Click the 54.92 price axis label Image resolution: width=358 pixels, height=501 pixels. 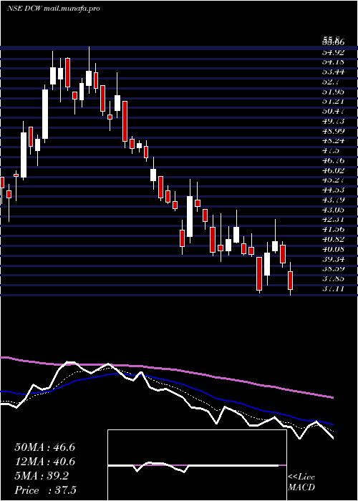334,52
